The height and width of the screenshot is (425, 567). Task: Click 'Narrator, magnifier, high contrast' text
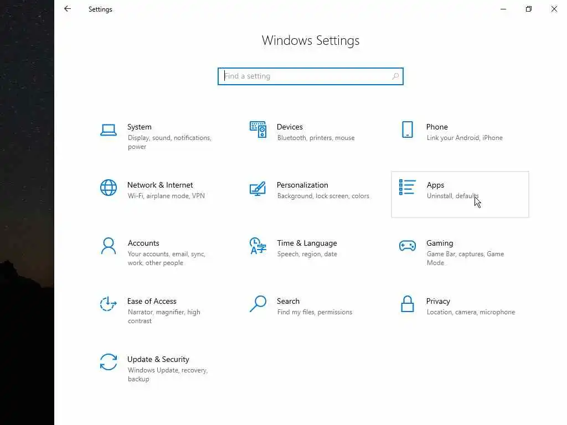click(x=164, y=317)
